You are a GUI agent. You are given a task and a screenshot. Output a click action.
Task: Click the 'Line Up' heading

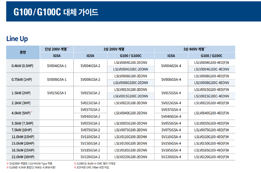17,39
